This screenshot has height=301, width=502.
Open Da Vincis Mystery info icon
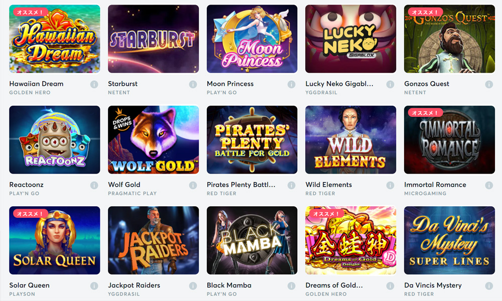[489, 285]
